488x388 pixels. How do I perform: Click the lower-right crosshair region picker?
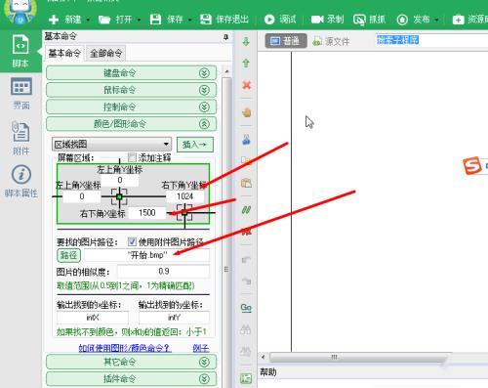click(x=184, y=213)
